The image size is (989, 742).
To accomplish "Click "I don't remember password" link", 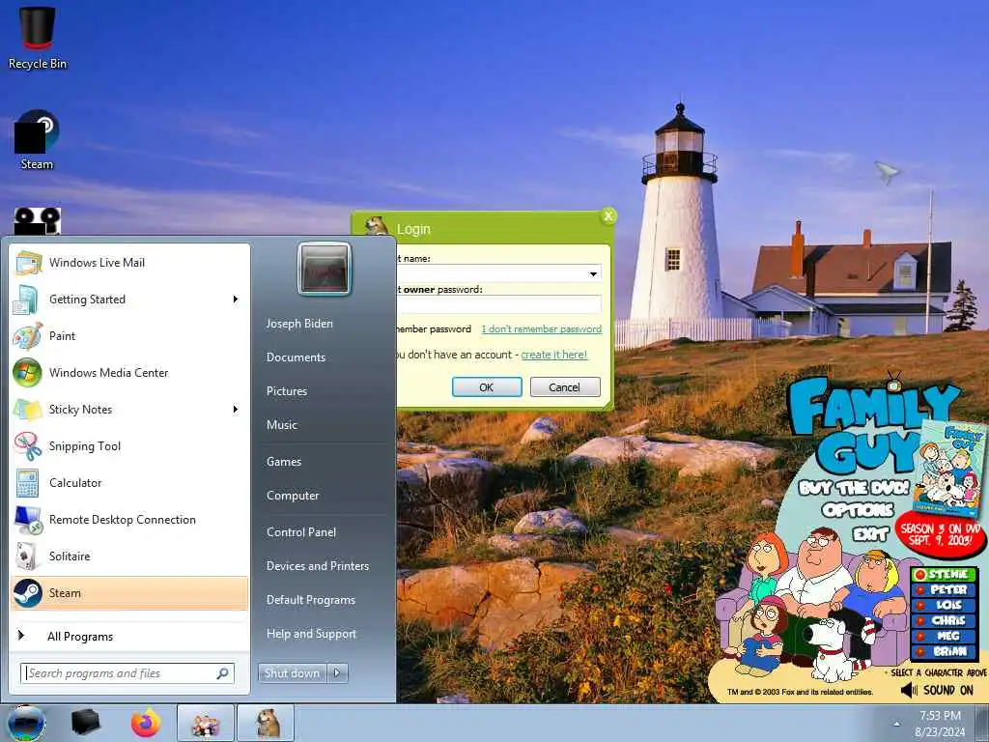I will coord(541,328).
